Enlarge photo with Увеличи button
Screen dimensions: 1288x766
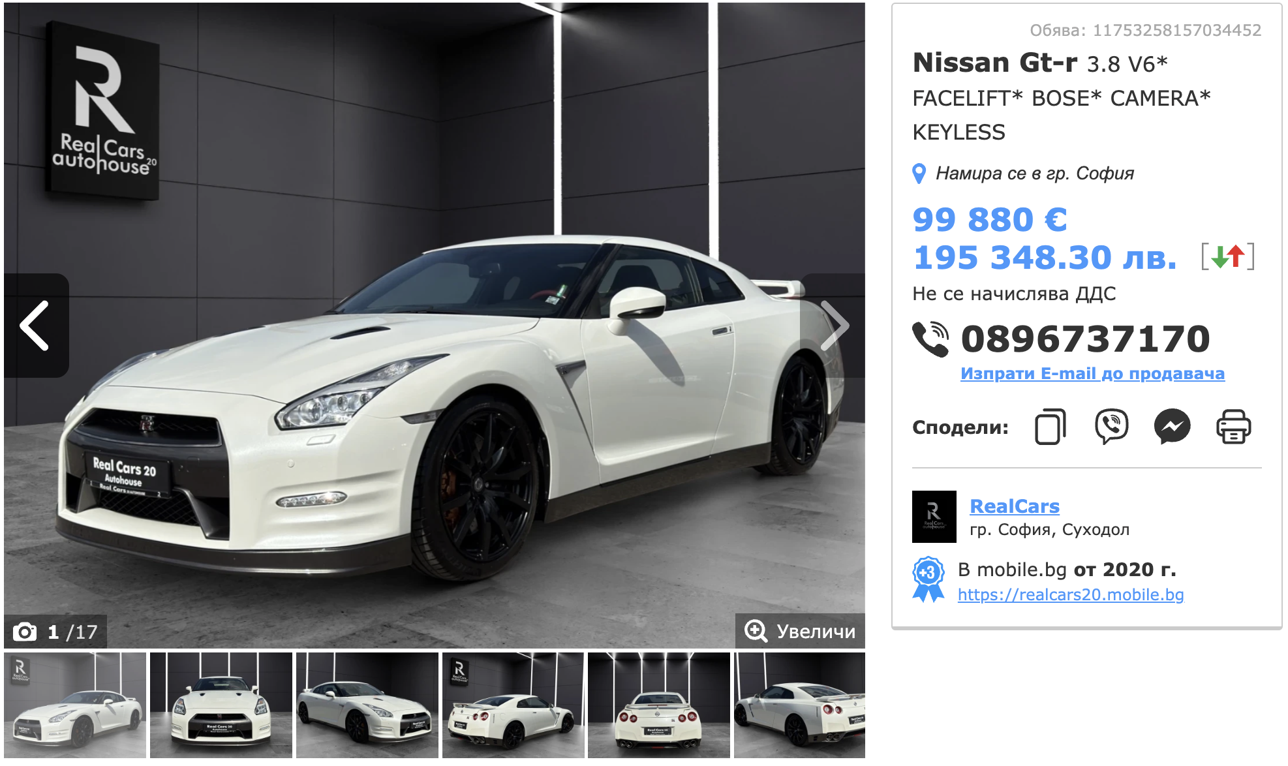800,631
